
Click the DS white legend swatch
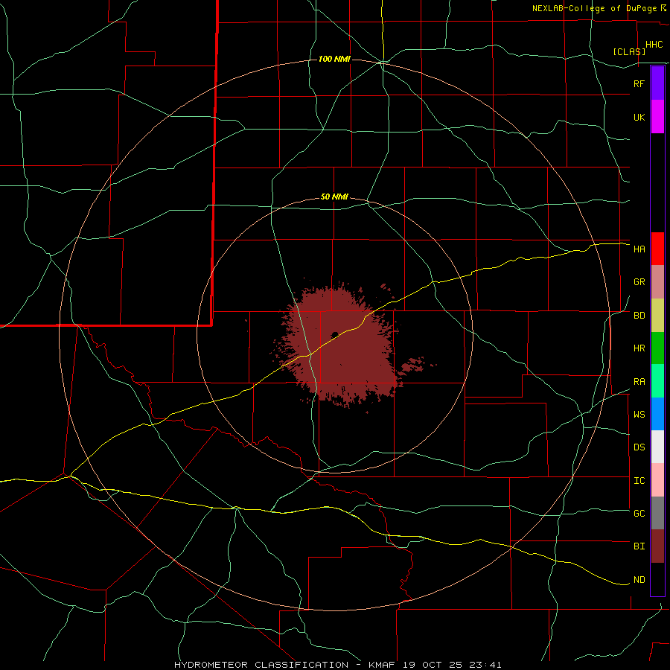point(657,447)
